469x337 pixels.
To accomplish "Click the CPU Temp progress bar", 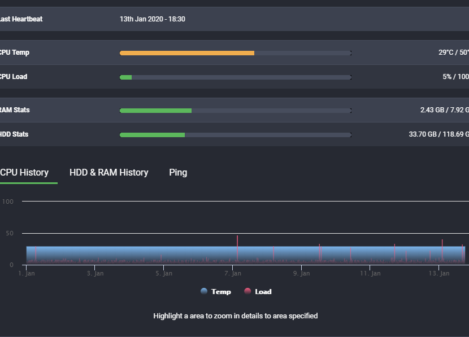I will [236, 53].
